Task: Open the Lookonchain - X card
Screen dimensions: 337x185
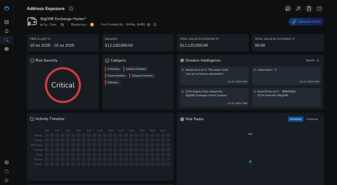Action: 286,76
